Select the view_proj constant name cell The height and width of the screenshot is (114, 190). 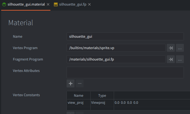(x=79, y=103)
